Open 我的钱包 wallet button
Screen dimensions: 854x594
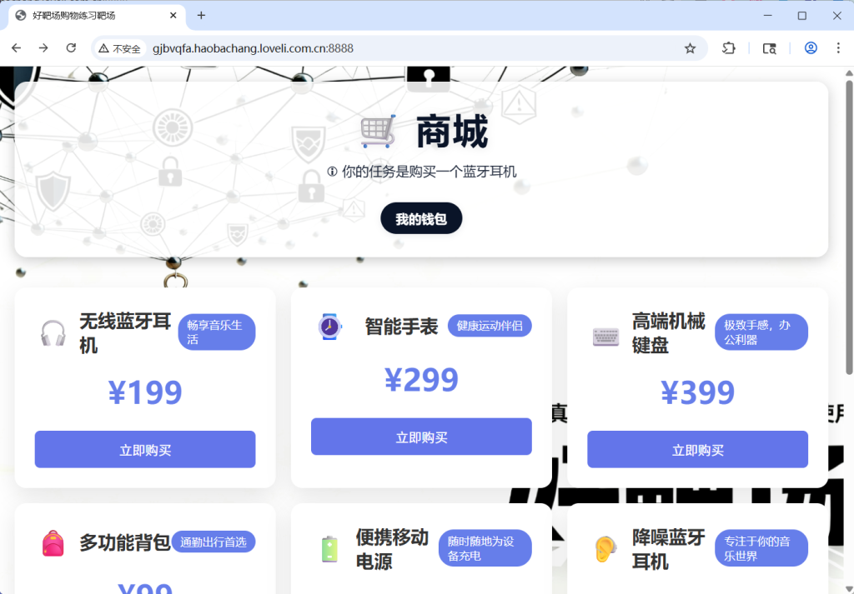[x=421, y=219]
